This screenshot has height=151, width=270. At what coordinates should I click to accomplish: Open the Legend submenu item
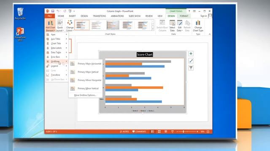57,66
